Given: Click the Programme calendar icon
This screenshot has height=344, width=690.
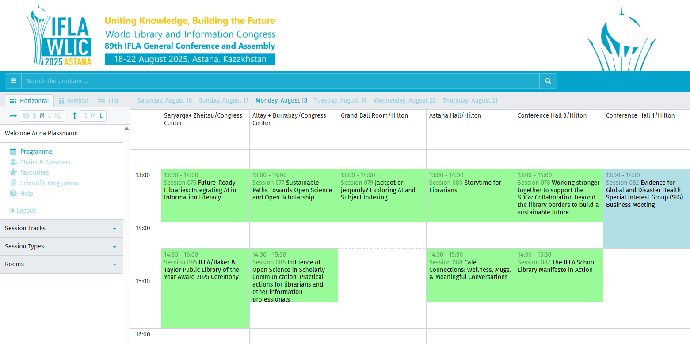Looking at the screenshot, I should coord(13,152).
